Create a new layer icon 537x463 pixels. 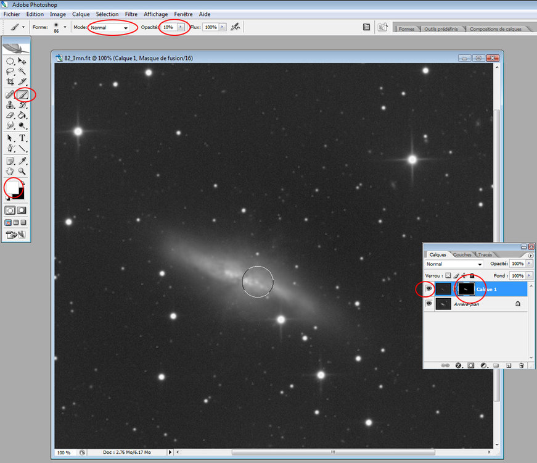pos(509,365)
